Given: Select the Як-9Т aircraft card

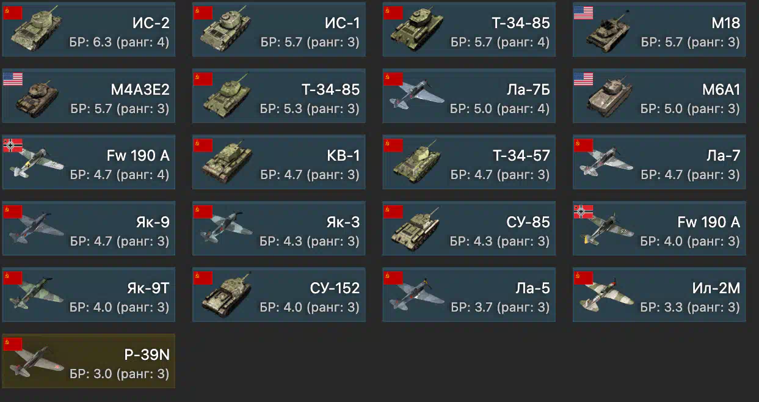Looking at the screenshot, I should pyautogui.click(x=89, y=294).
